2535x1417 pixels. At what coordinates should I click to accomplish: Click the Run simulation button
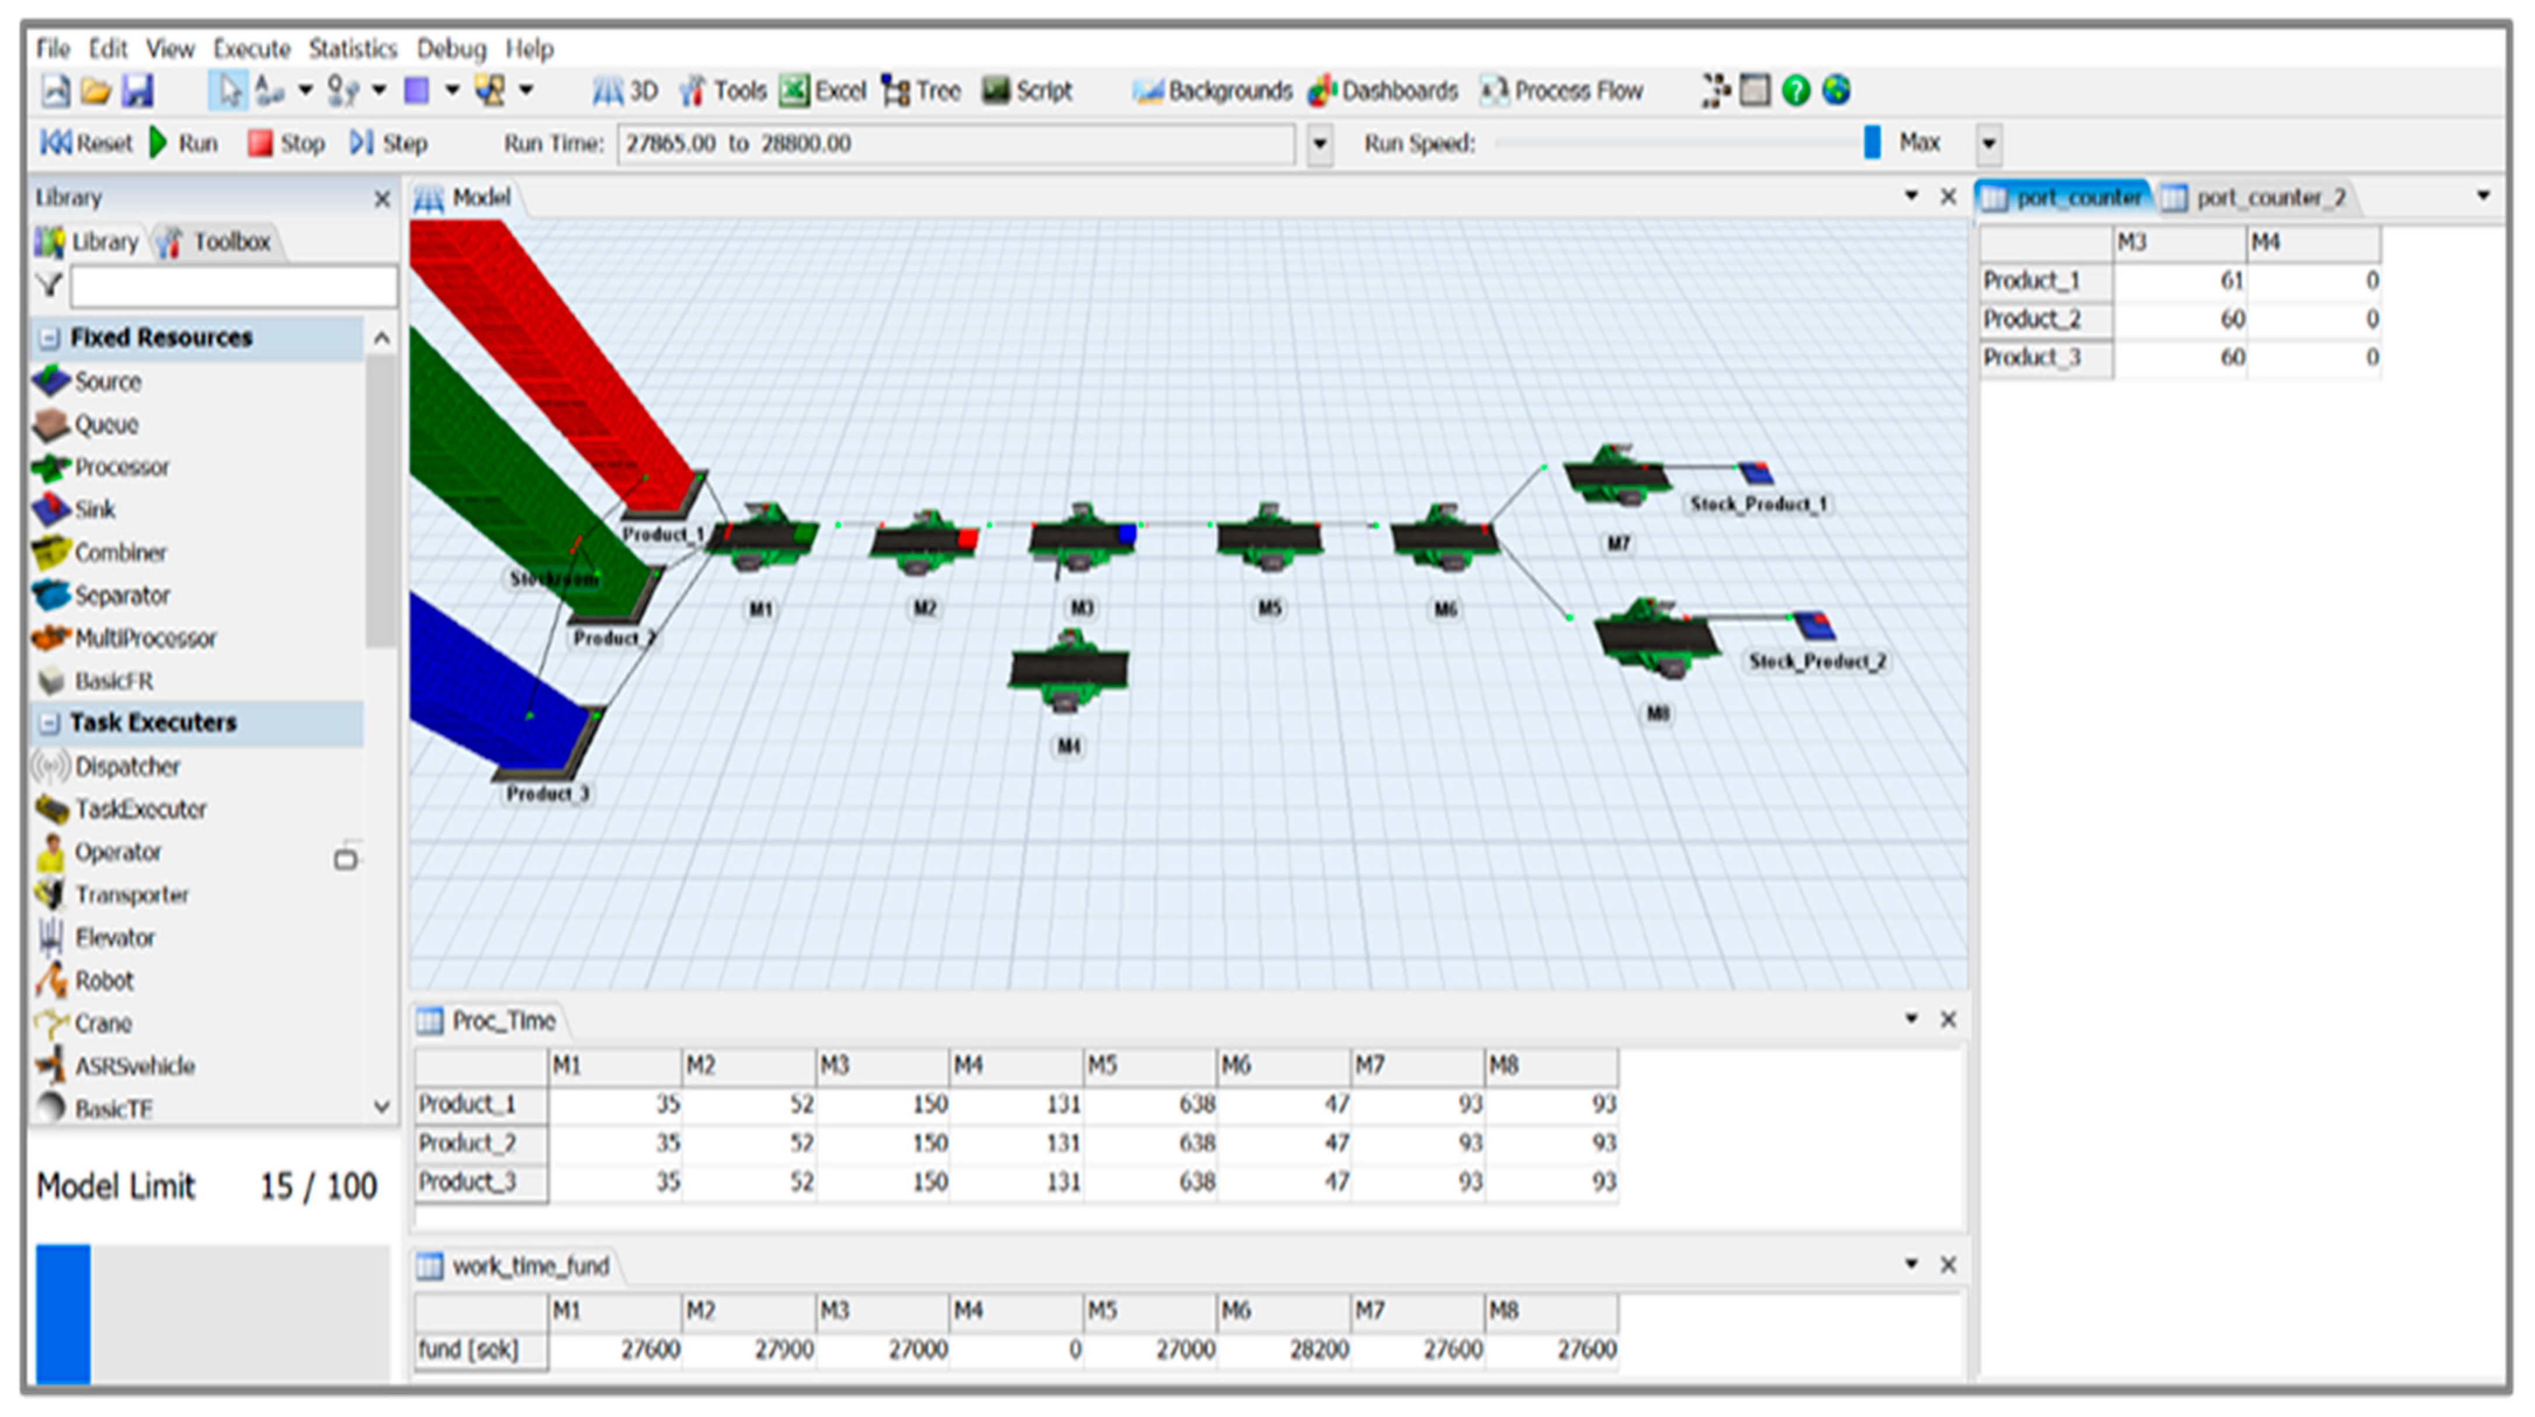point(184,144)
